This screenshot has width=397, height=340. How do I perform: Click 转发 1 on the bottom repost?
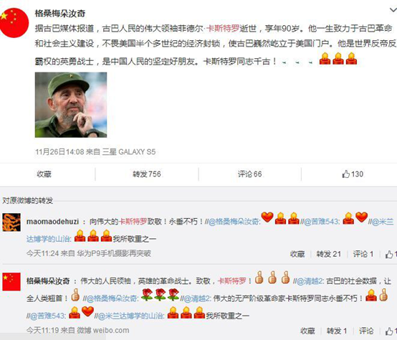337,331
